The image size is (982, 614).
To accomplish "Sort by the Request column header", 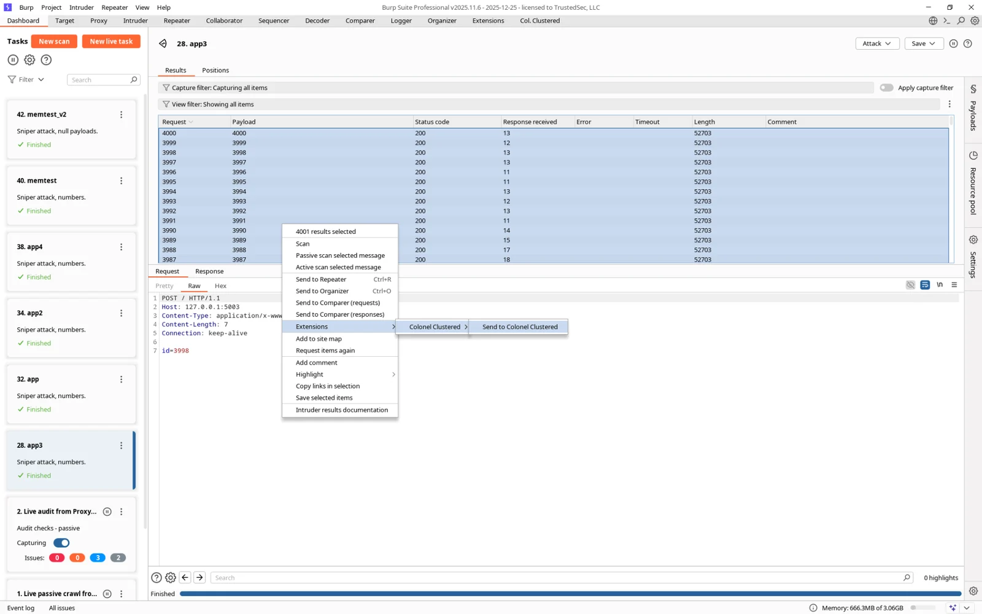I will (x=194, y=122).
